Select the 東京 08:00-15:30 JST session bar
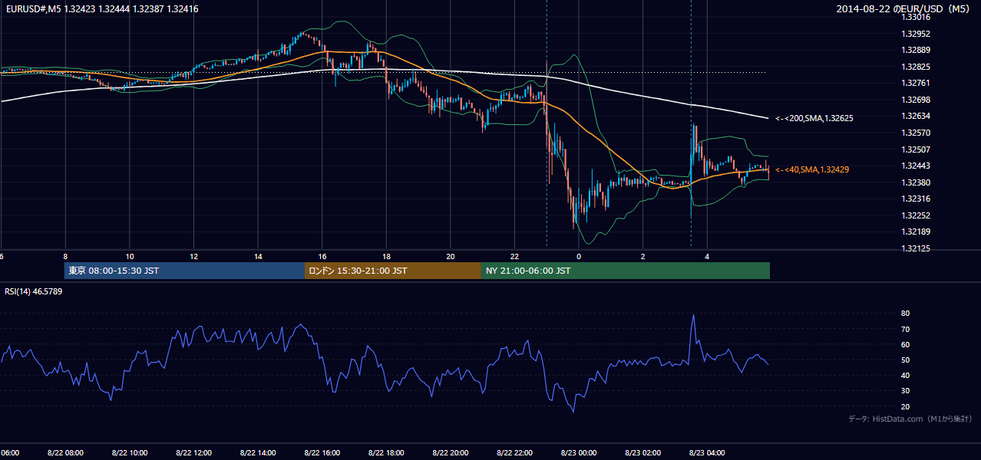This screenshot has width=981, height=460. point(184,271)
